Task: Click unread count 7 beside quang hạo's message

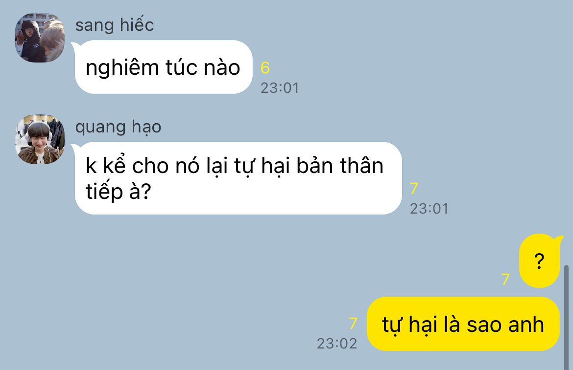Action: tap(414, 189)
